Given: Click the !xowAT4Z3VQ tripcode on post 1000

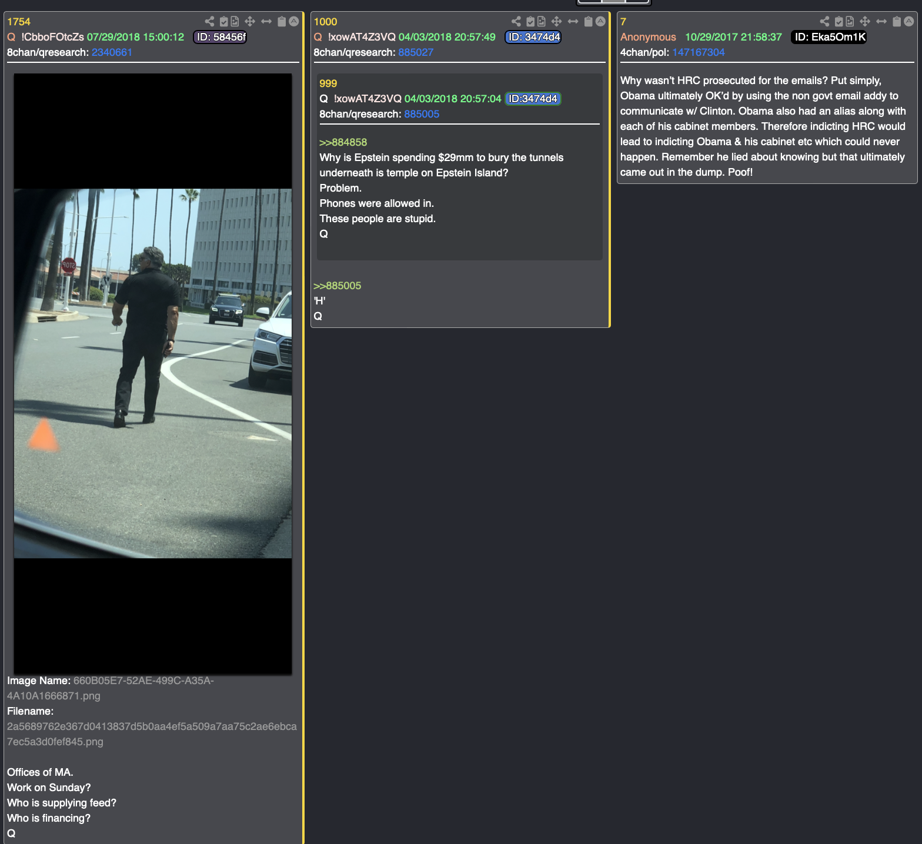Looking at the screenshot, I should click(x=362, y=37).
